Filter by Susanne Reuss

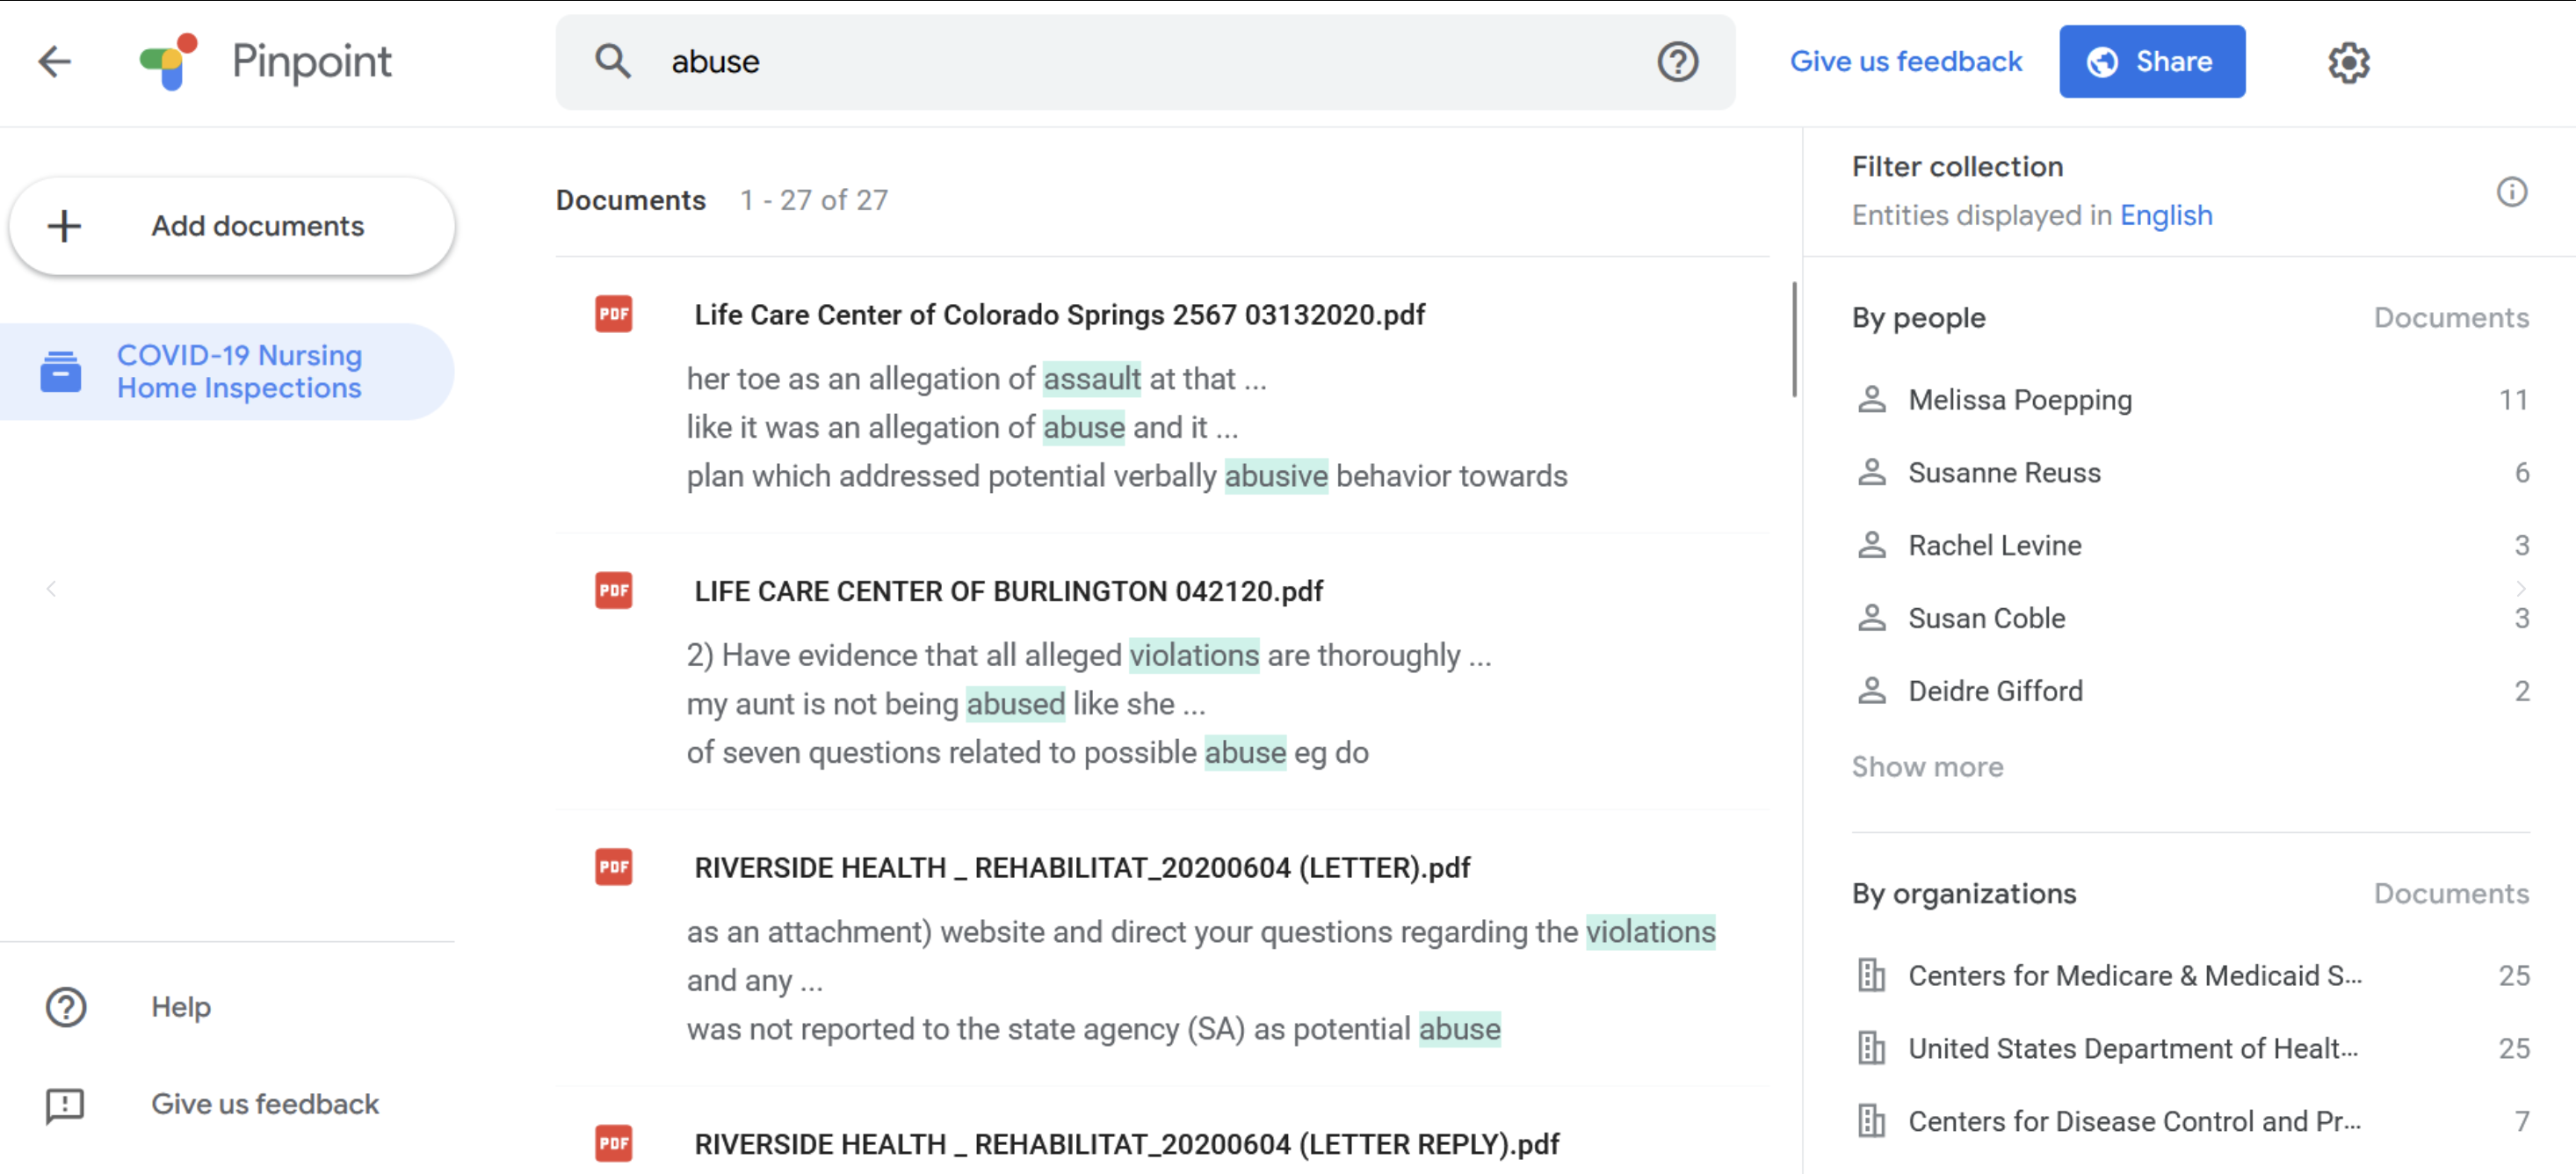pos(2003,472)
